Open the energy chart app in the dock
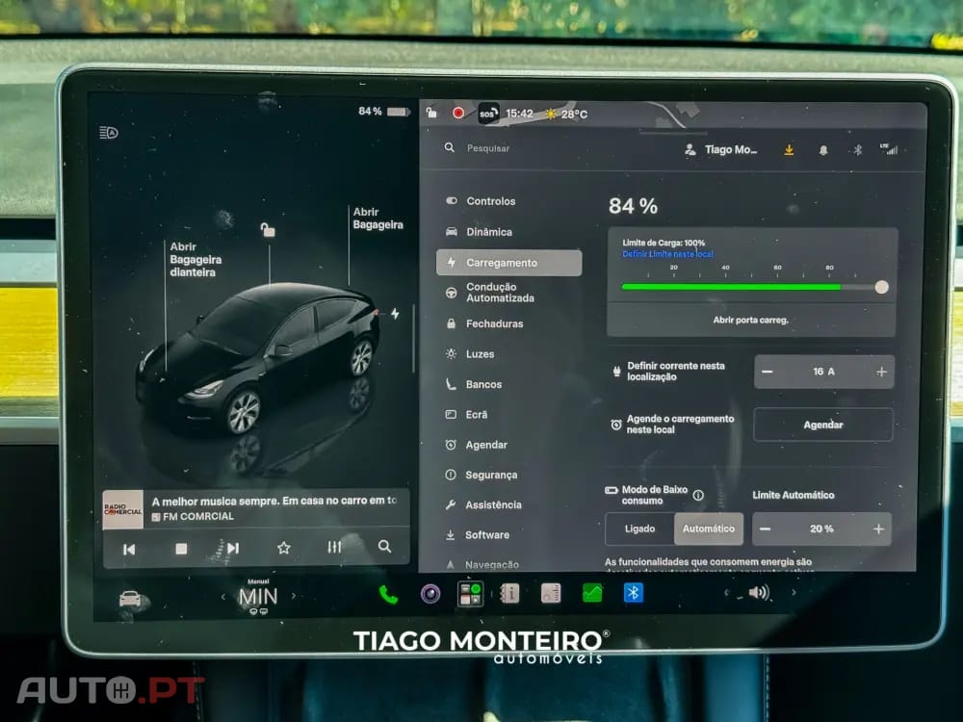Viewport: 963px width, 722px height. tap(592, 593)
